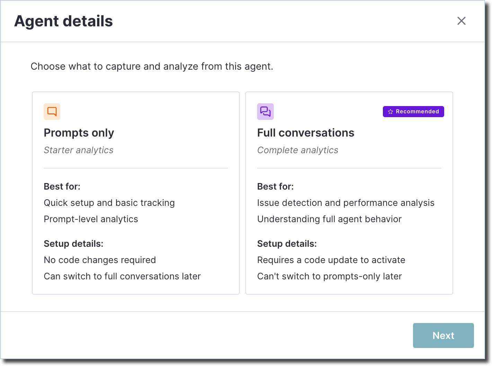
Task: Click the purple Full conversations chat icon
Action: pyautogui.click(x=265, y=112)
